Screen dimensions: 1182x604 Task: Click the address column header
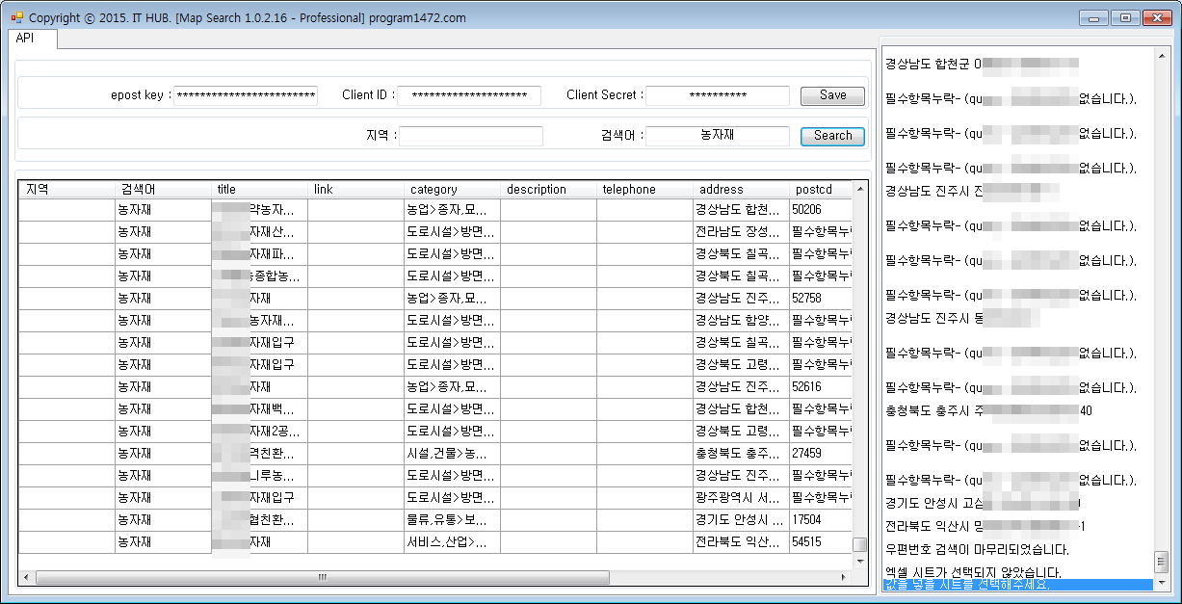(740, 190)
